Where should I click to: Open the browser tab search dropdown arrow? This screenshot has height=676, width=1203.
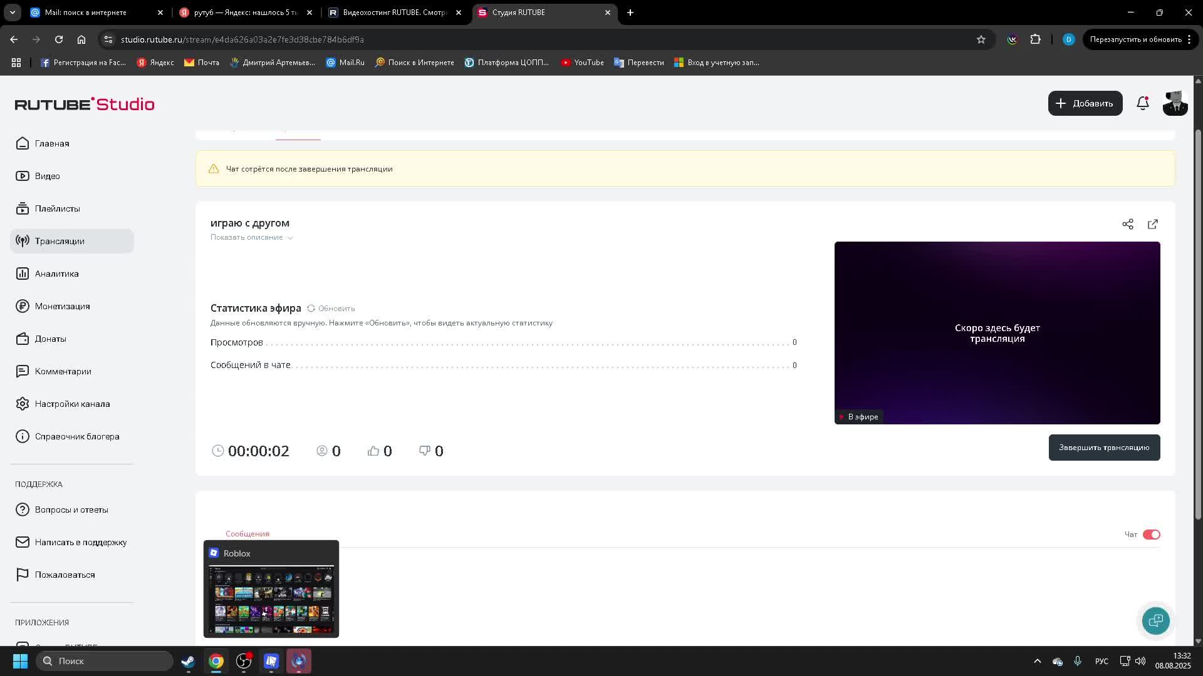coord(12,13)
